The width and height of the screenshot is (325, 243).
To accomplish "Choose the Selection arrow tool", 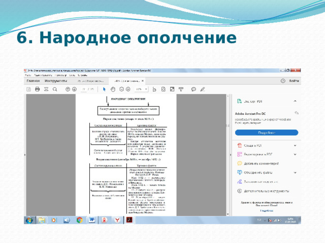I will tap(104, 89).
